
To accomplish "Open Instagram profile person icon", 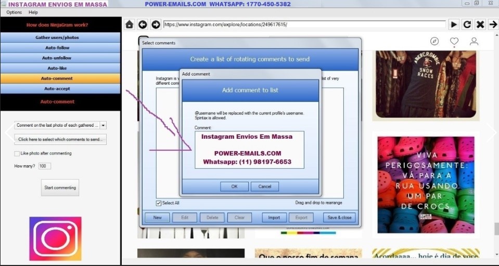I will pyautogui.click(x=474, y=42).
